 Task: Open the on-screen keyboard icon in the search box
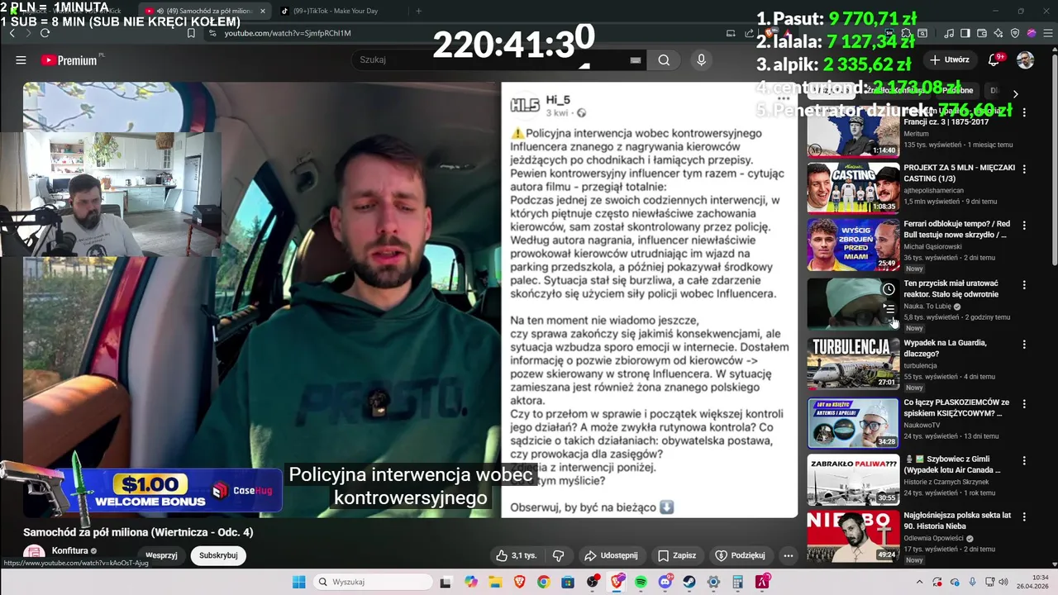[635, 59]
